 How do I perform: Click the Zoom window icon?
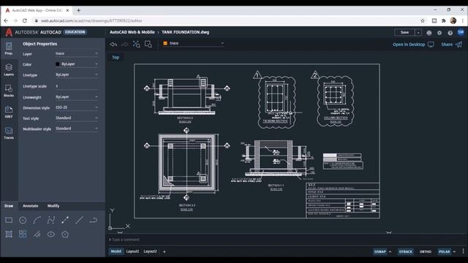pyautogui.click(x=148, y=45)
